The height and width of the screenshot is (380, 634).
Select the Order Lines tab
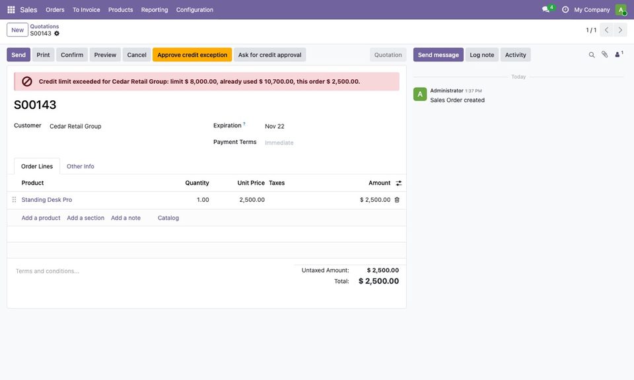(37, 166)
